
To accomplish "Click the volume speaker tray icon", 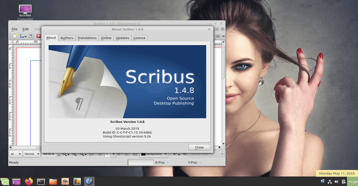I will point(337,182).
